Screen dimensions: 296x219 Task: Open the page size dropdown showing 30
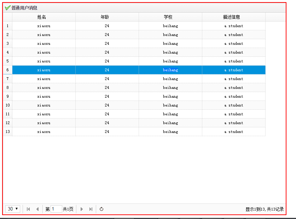(x=13, y=209)
